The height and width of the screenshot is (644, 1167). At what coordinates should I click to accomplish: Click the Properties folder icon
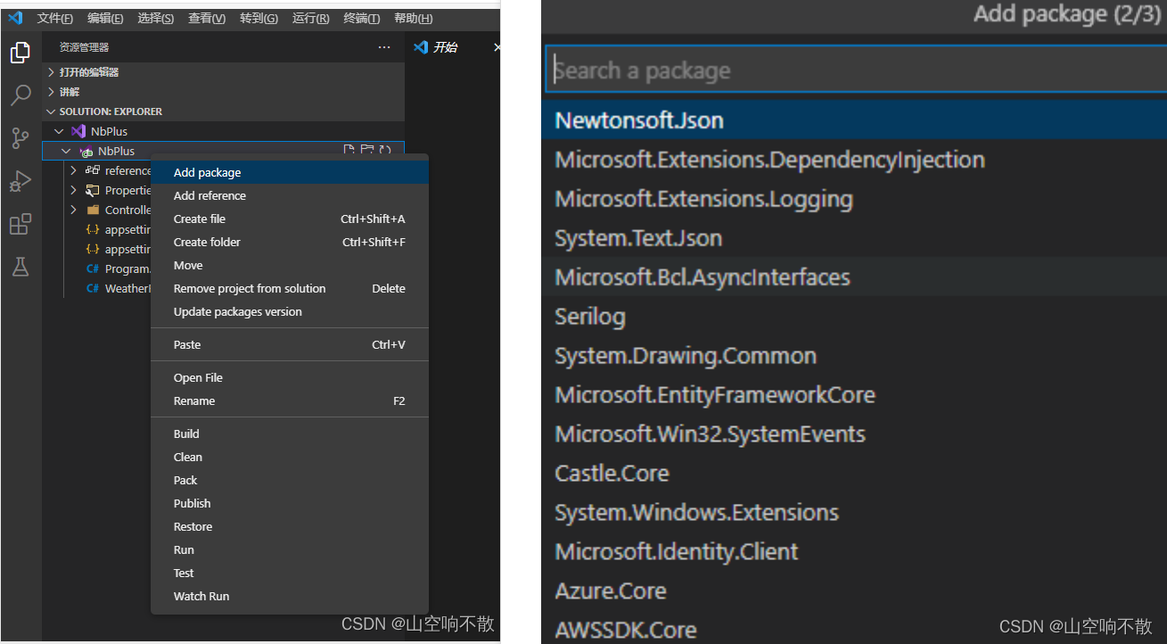(93, 190)
